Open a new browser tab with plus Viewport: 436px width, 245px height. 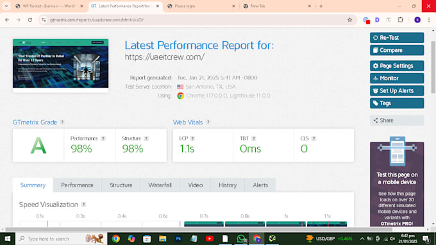[321, 6]
